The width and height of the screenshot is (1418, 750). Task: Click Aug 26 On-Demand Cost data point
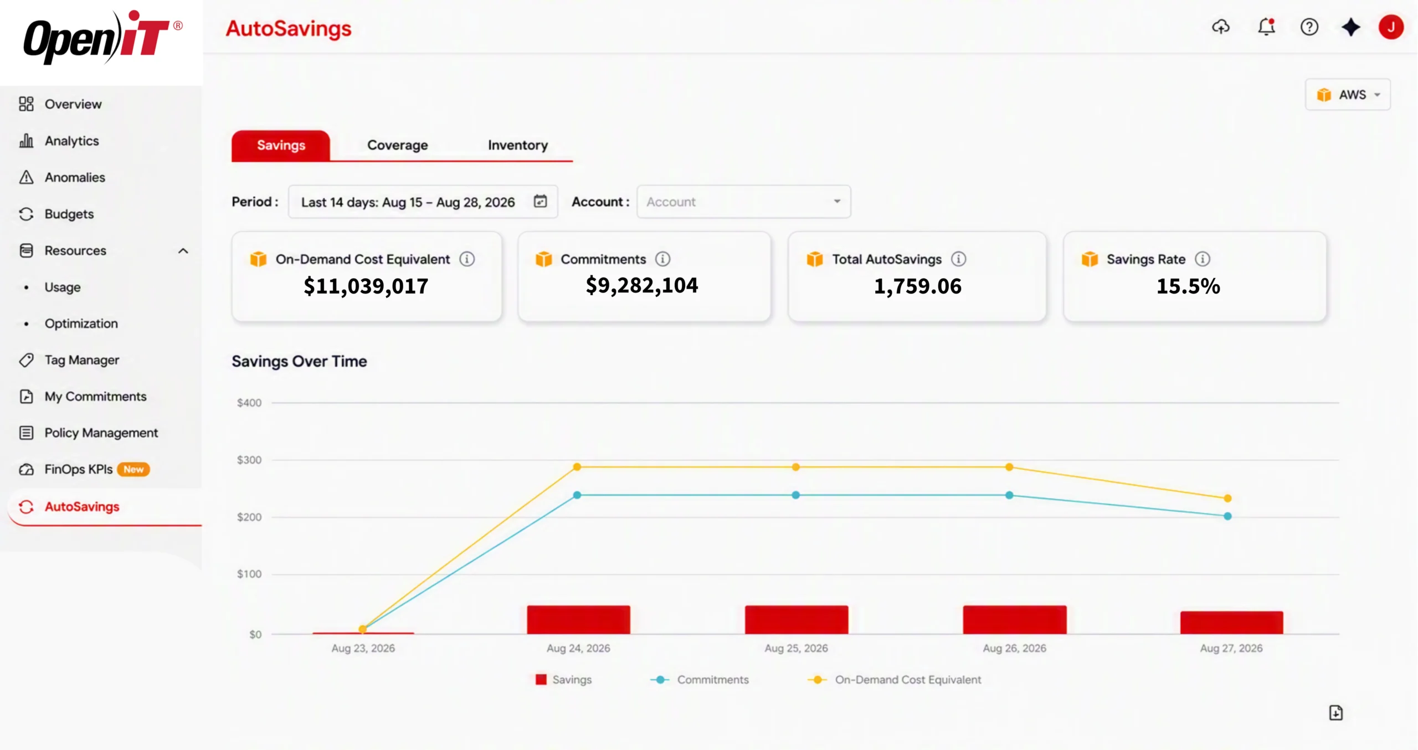coord(1009,467)
